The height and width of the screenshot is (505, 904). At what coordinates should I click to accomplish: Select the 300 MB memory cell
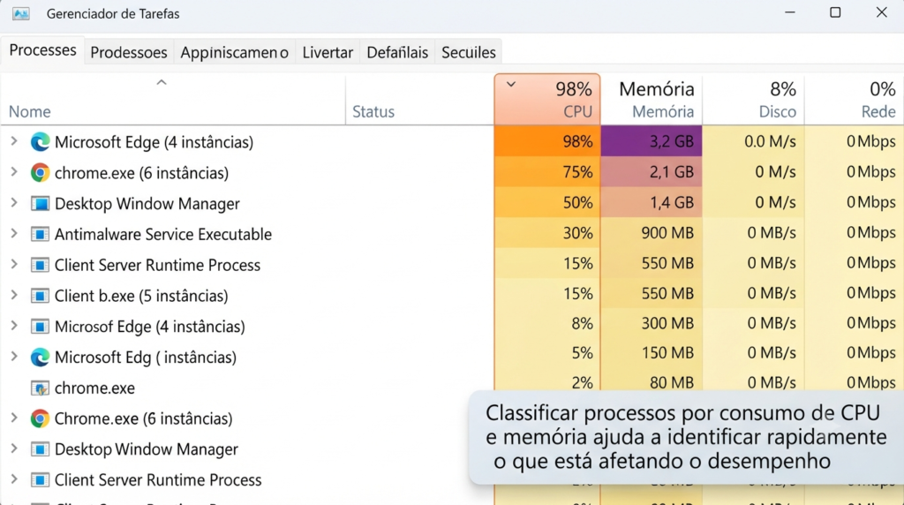pyautogui.click(x=652, y=323)
